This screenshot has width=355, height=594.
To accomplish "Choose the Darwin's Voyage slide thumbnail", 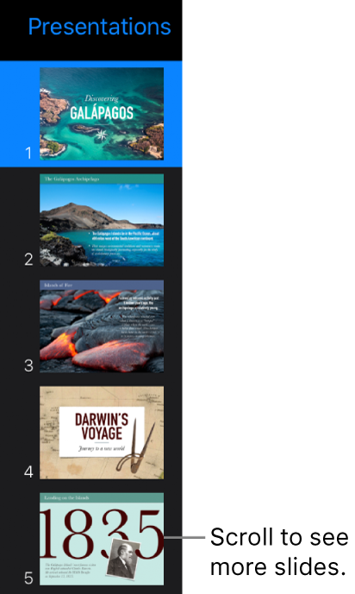I will 102,433.
